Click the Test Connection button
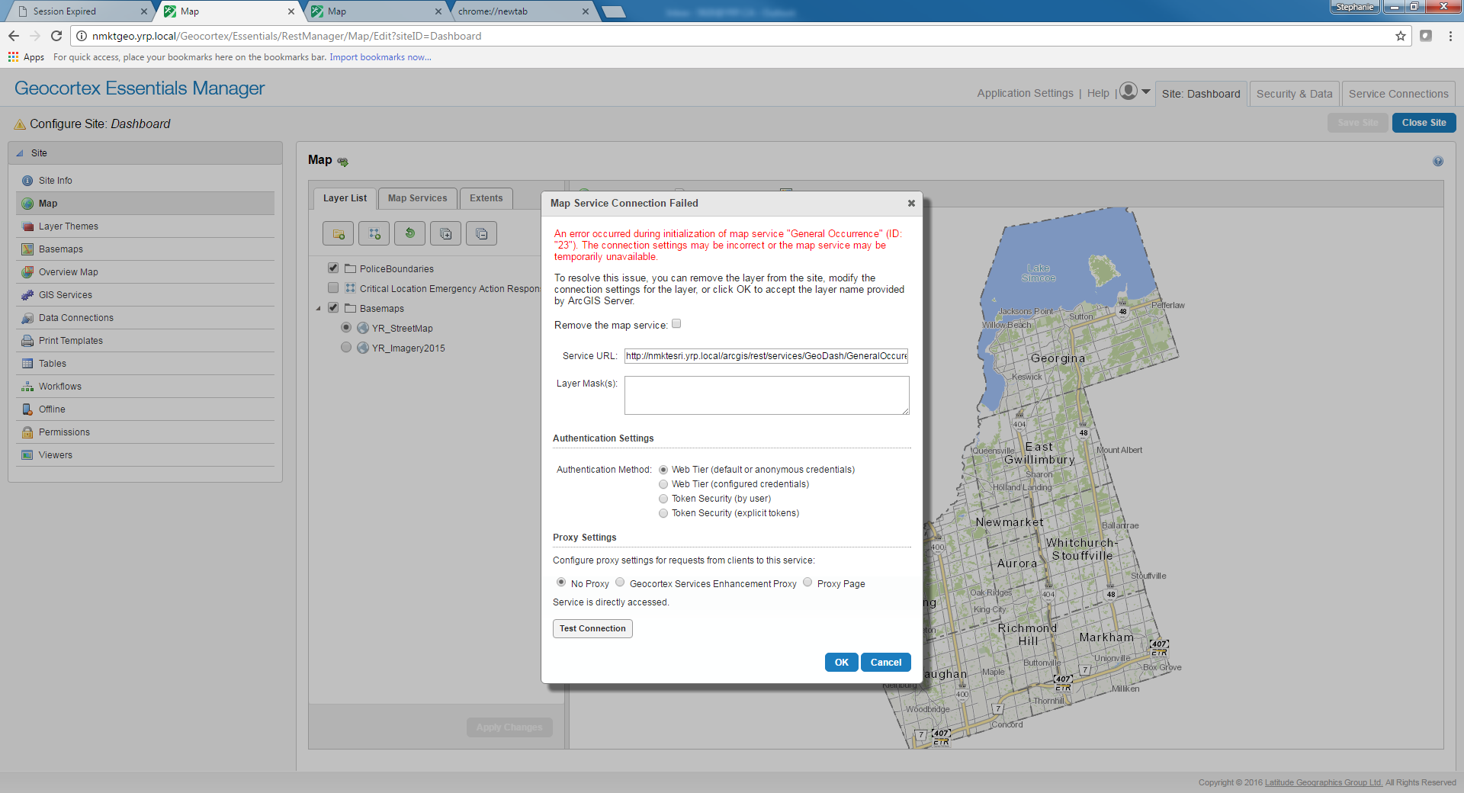The image size is (1464, 793). pos(592,628)
